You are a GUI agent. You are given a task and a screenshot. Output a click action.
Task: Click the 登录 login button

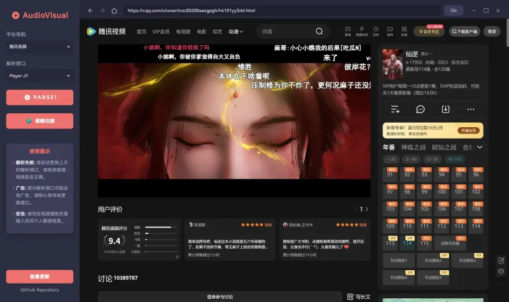492,31
